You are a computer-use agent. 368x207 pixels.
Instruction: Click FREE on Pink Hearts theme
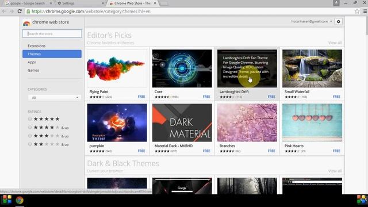click(336, 151)
